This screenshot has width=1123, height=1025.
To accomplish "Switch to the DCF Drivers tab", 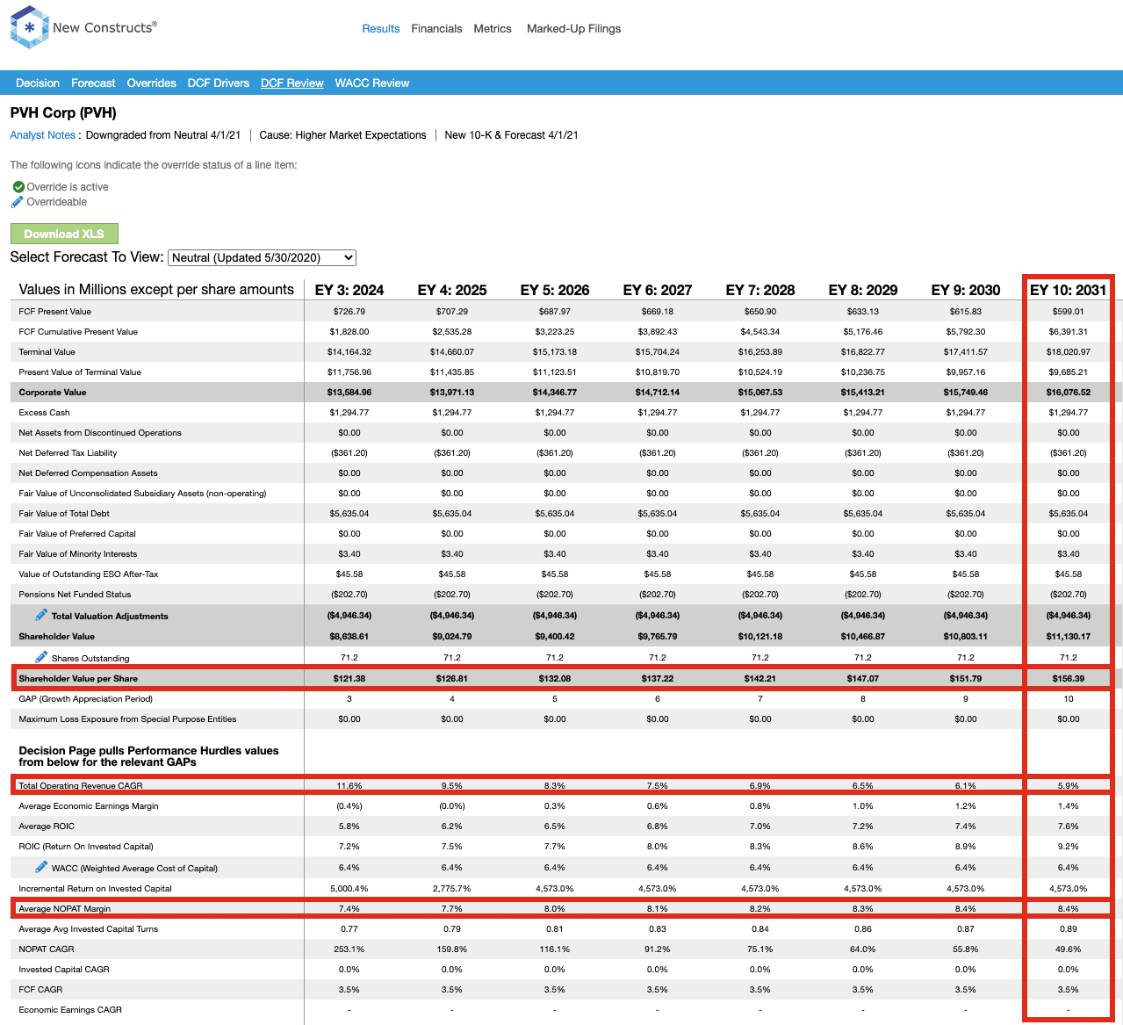I will pyautogui.click(x=219, y=83).
